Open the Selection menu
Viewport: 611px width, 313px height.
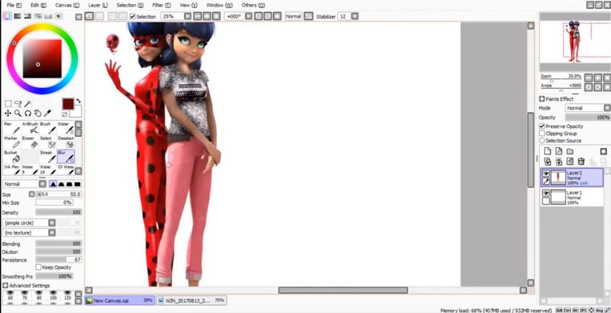130,5
